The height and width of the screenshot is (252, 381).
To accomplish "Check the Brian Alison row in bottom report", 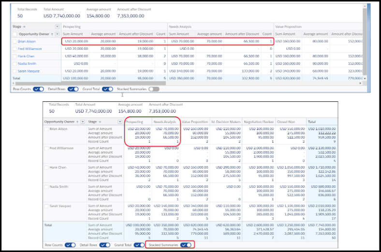I will [46, 129].
